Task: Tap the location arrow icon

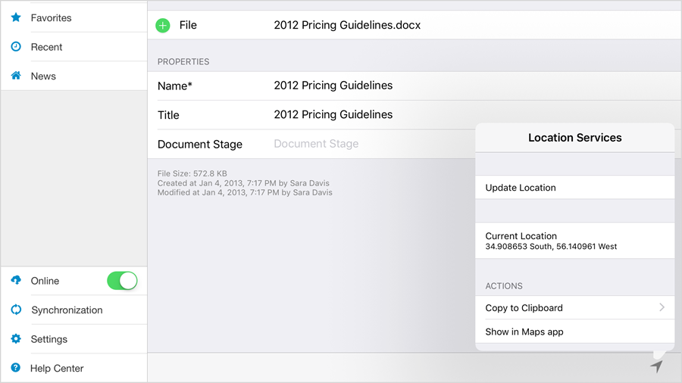Action: pyautogui.click(x=656, y=366)
